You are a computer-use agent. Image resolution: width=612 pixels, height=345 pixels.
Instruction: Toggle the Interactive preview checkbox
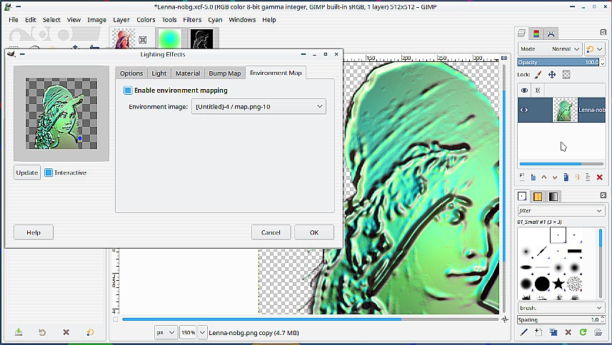(49, 172)
